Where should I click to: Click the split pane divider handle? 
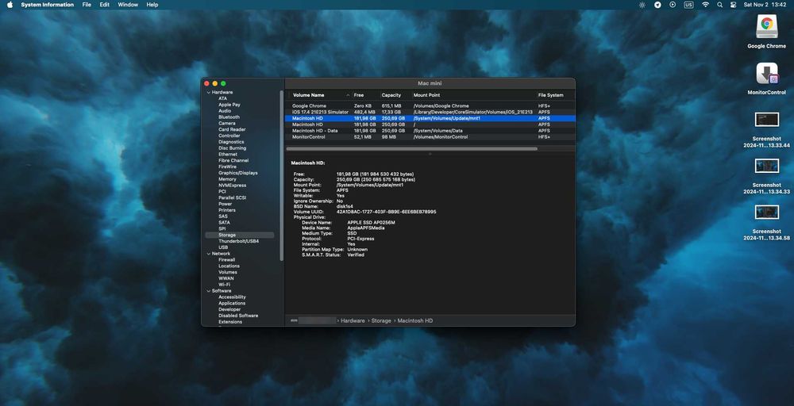(x=430, y=154)
